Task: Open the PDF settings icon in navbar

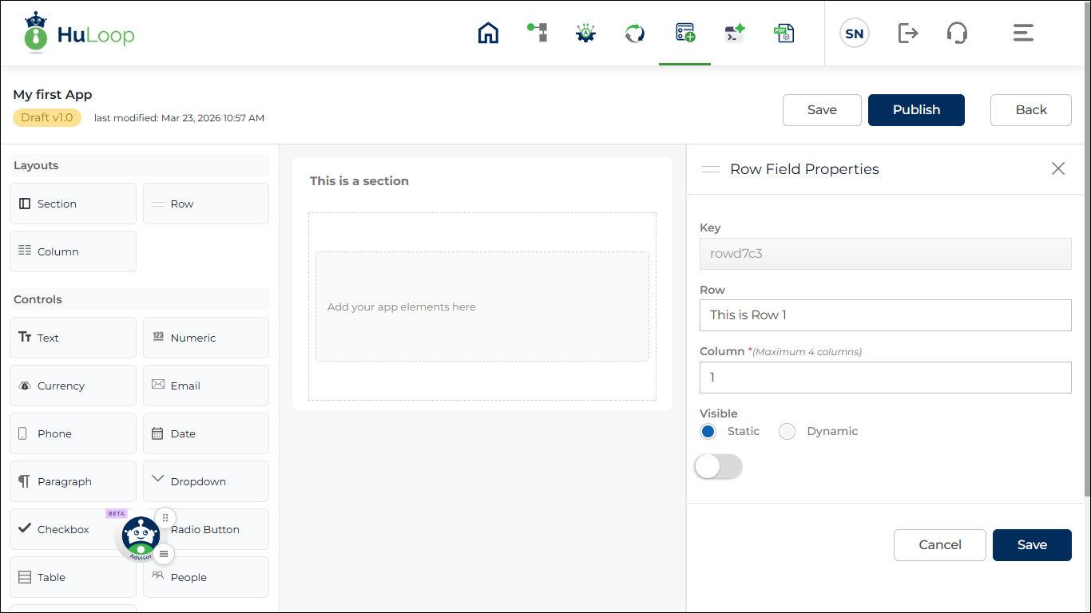Action: tap(784, 33)
